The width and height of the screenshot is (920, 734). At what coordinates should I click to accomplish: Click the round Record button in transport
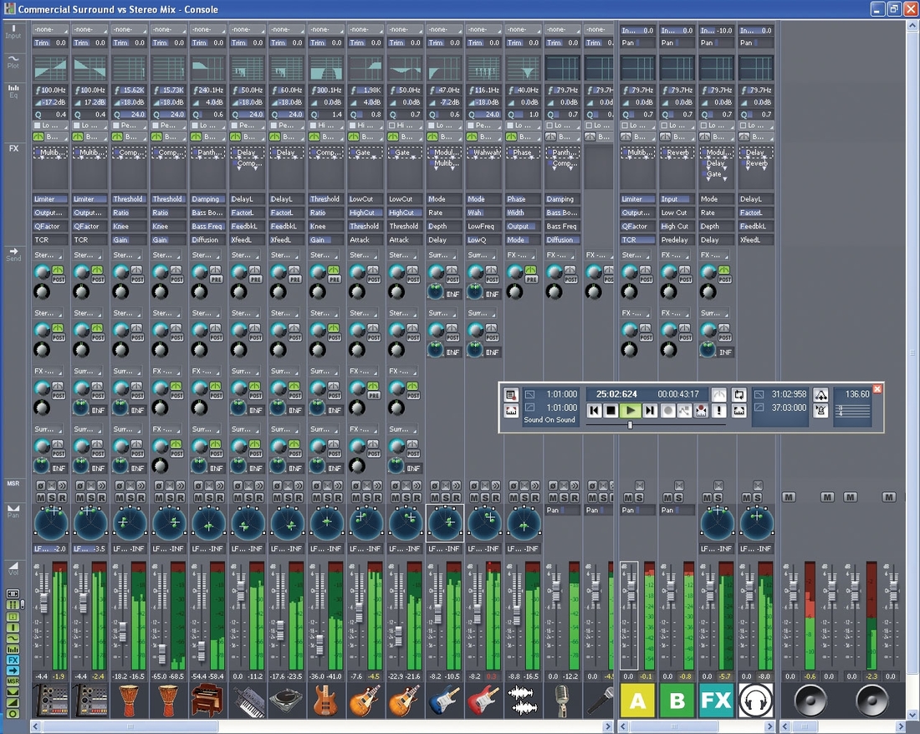click(667, 410)
